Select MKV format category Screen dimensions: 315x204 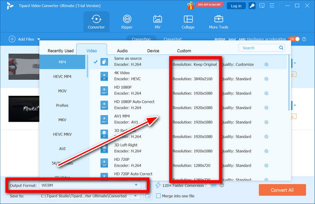62,120
